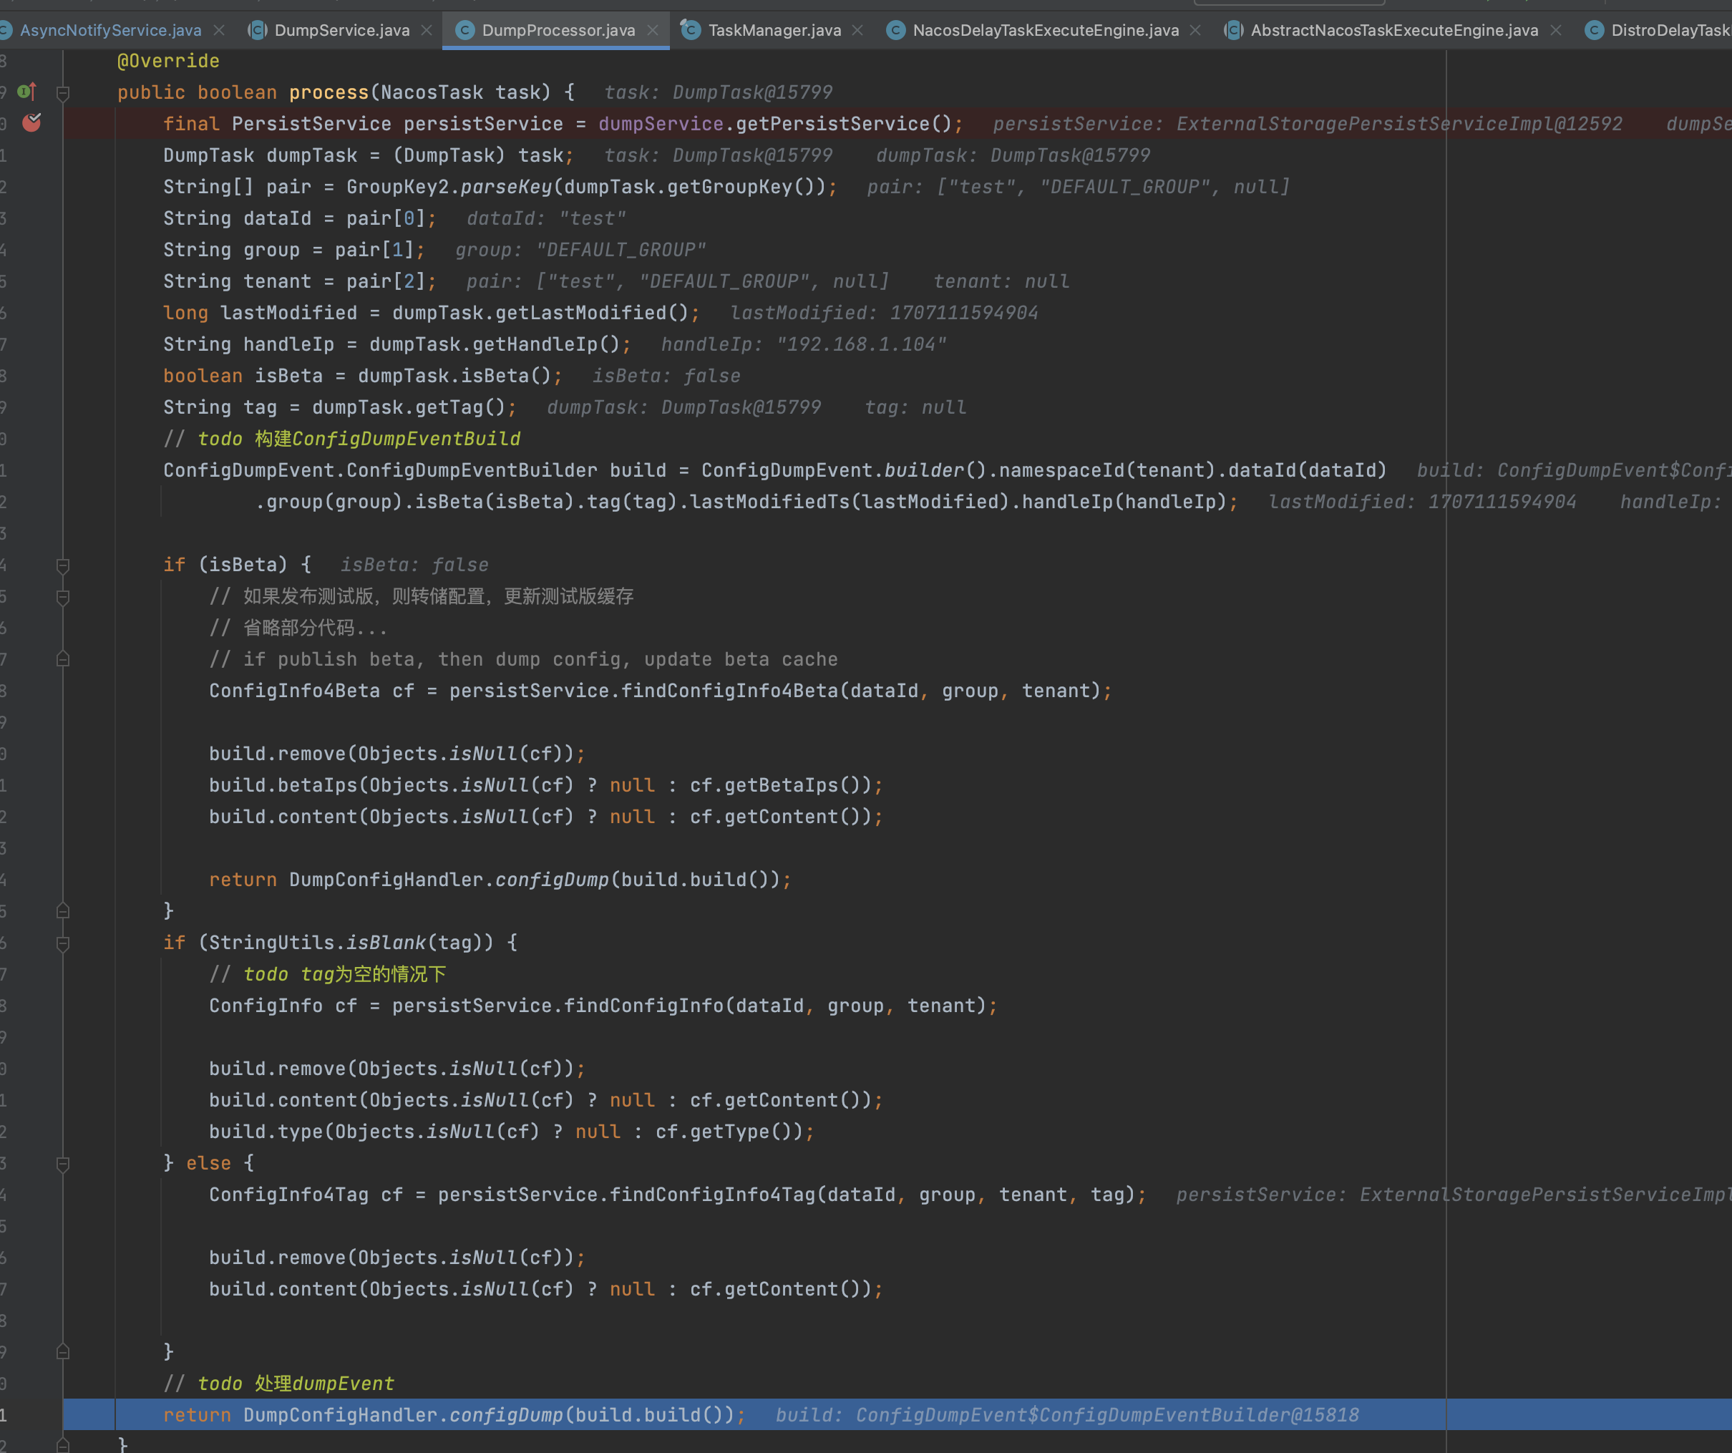Collapse the process method fold marker
Image resolution: width=1732 pixels, height=1453 pixels.
(x=63, y=92)
